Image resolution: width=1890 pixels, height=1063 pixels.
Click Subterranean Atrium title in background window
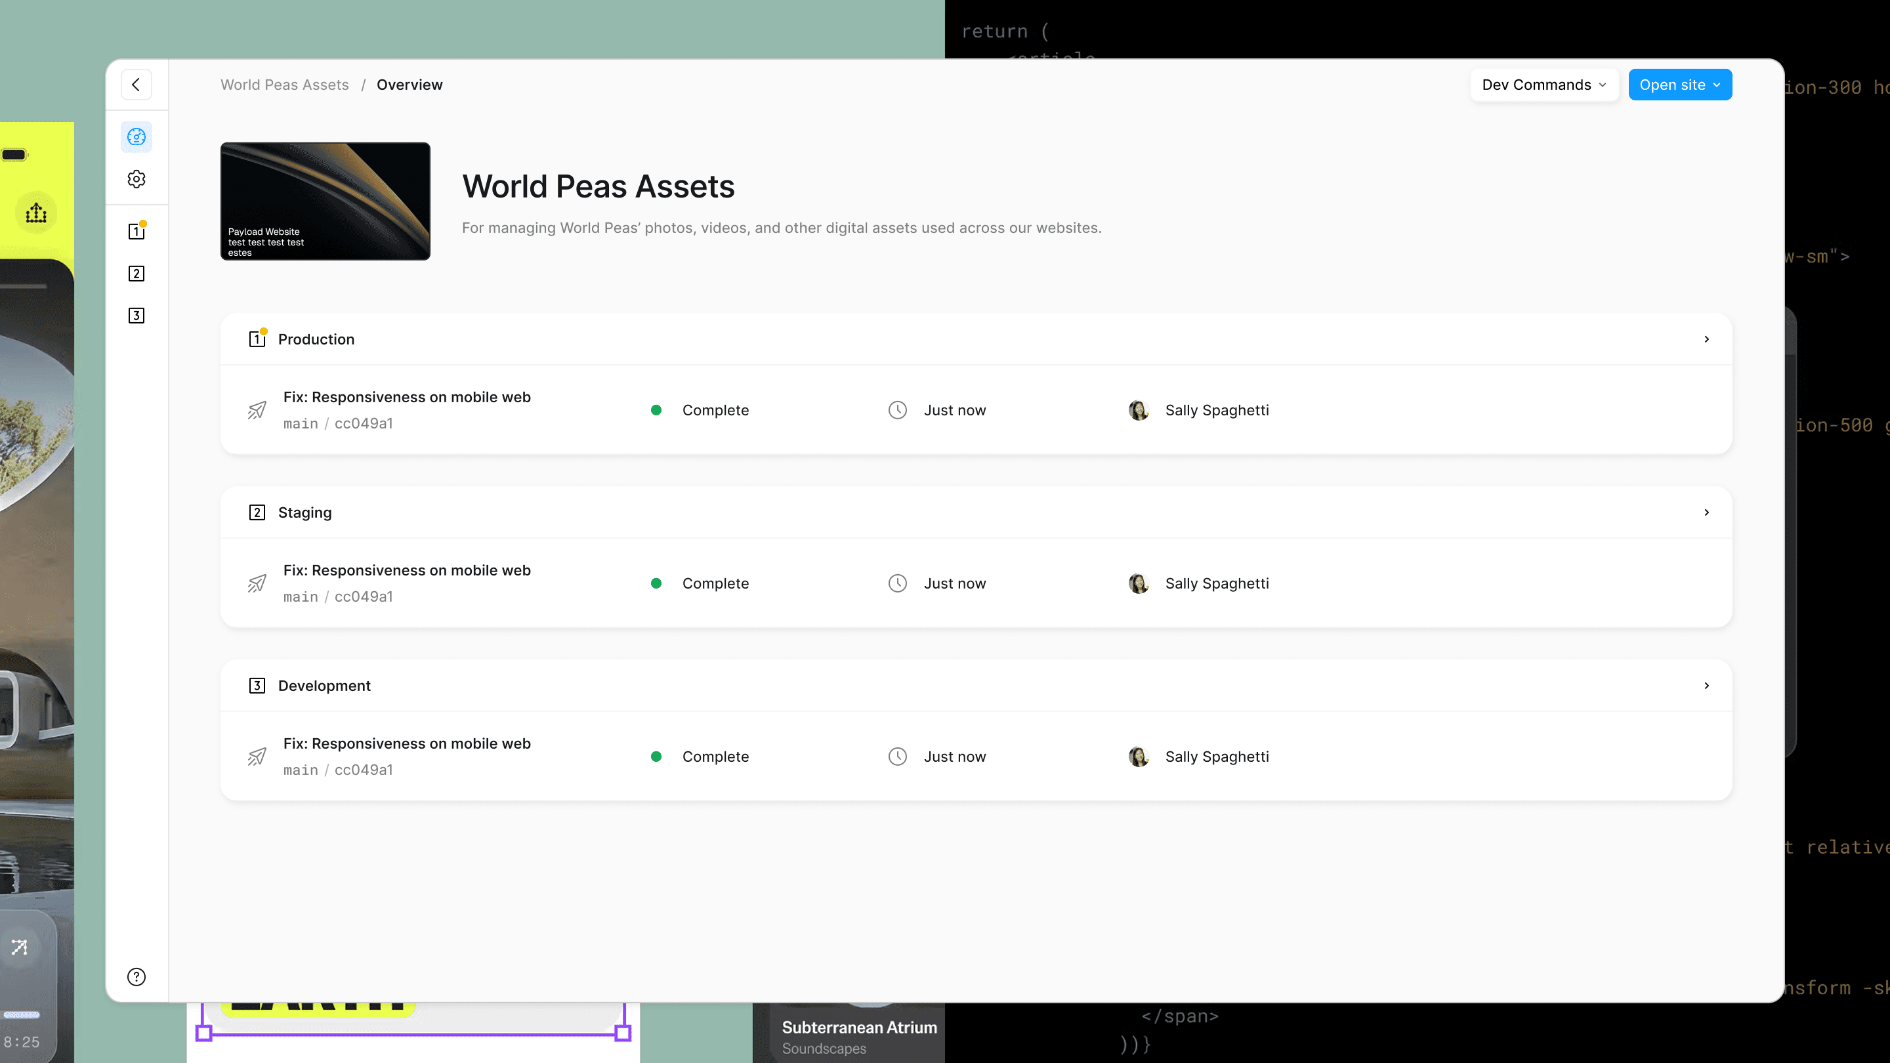(x=859, y=1027)
